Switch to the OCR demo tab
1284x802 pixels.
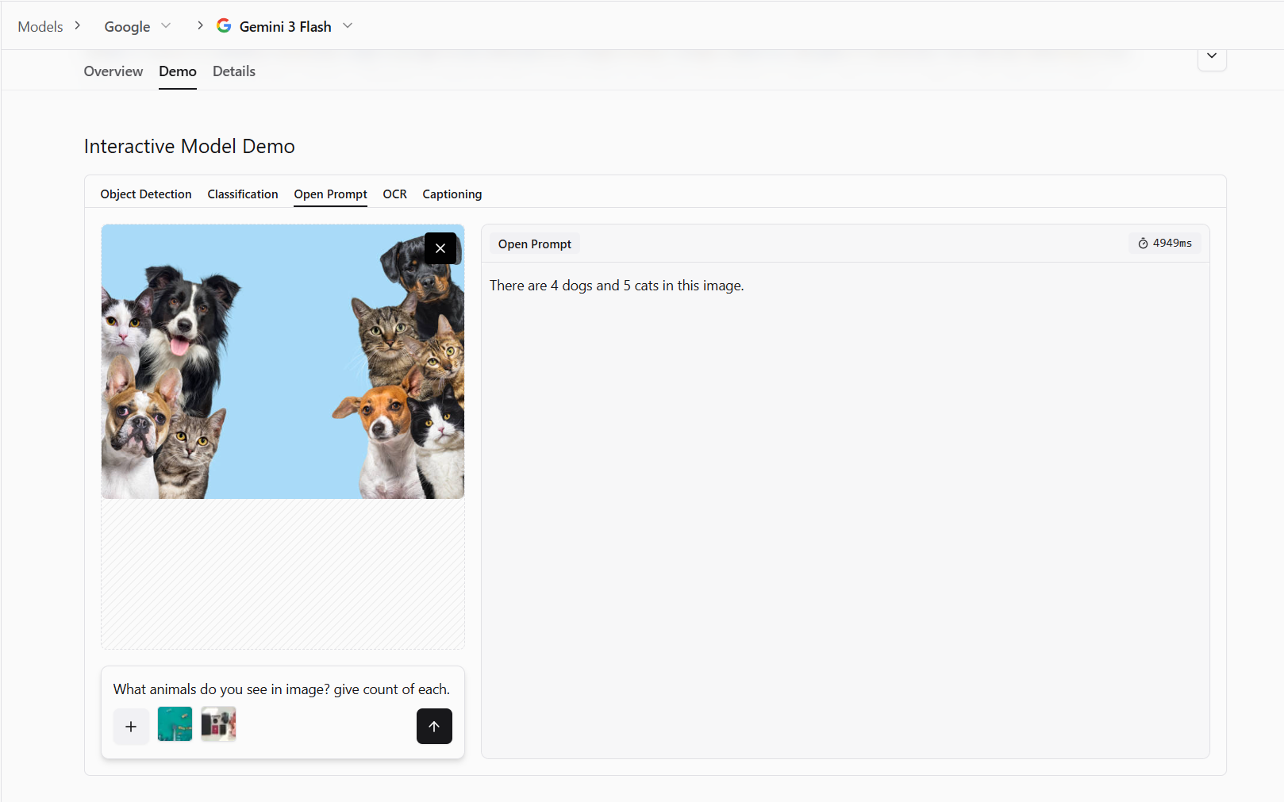pyautogui.click(x=394, y=194)
